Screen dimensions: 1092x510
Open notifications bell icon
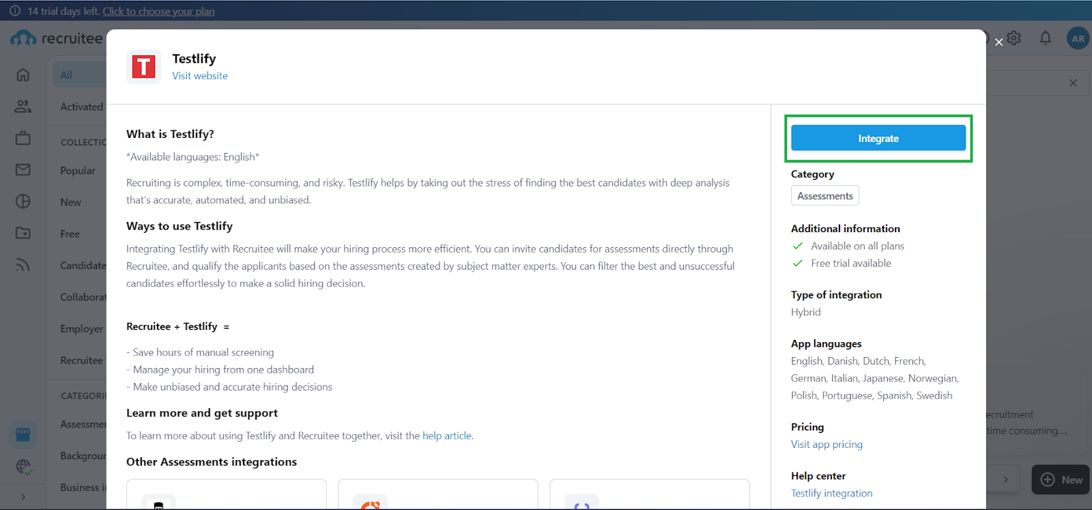(1046, 38)
